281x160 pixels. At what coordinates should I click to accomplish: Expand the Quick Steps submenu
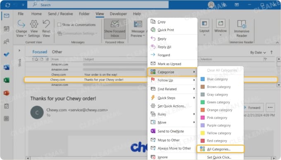(172, 98)
